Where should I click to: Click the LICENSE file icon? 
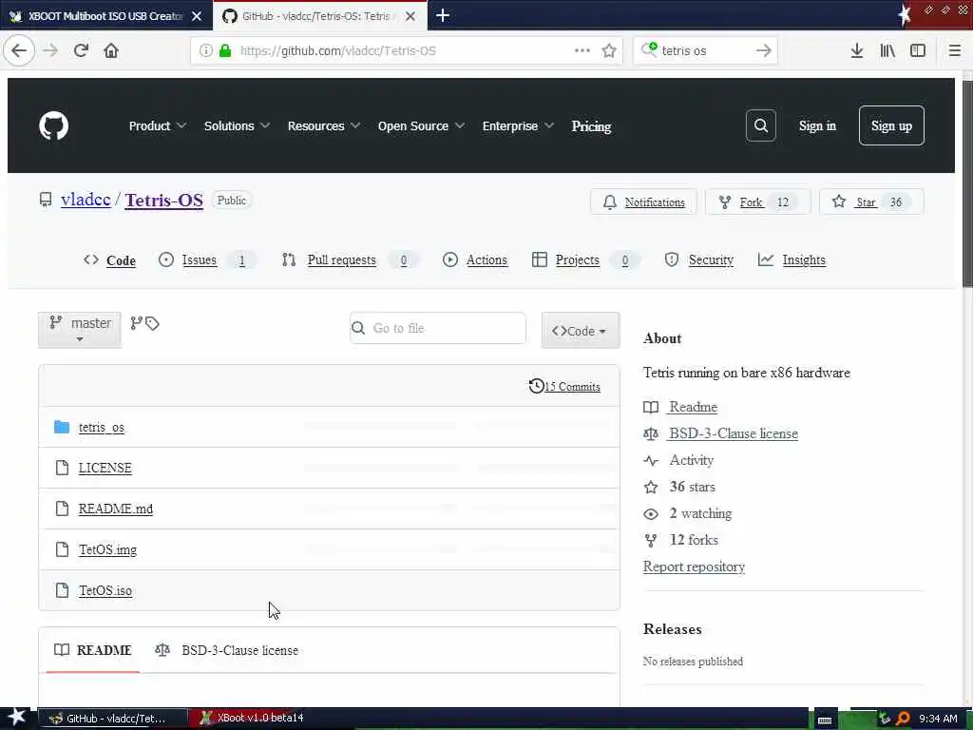[62, 468]
